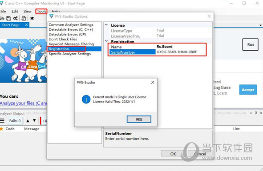Click OK in PVS-Studio Options dialog
The image size is (263, 171).
pyautogui.click(x=173, y=154)
